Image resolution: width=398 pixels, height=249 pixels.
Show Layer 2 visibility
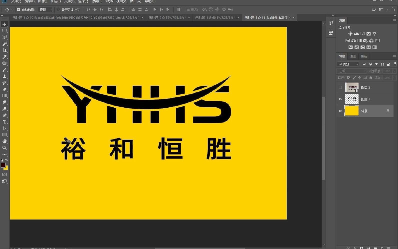click(x=340, y=87)
